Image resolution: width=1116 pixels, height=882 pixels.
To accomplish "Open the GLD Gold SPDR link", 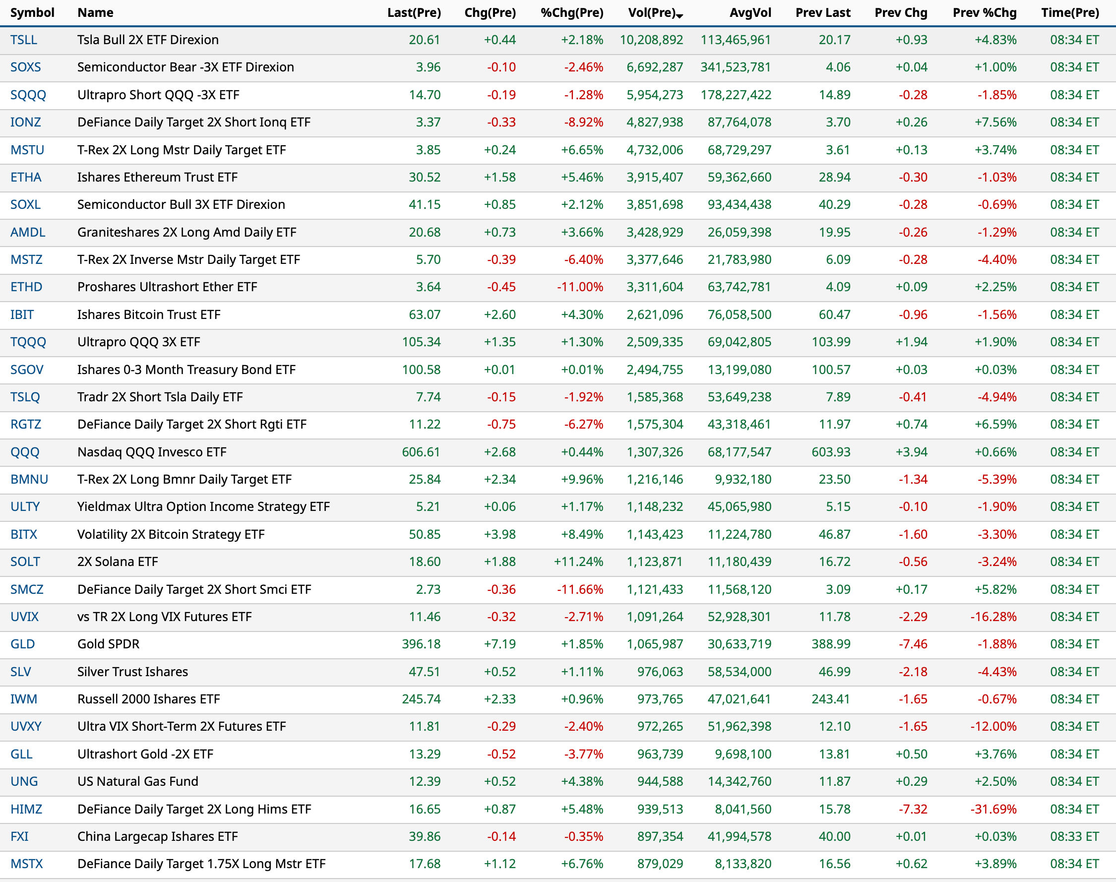I will pyautogui.click(x=23, y=644).
